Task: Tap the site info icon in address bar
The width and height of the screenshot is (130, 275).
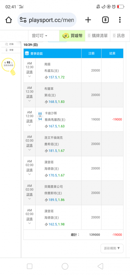Action: point(23,20)
